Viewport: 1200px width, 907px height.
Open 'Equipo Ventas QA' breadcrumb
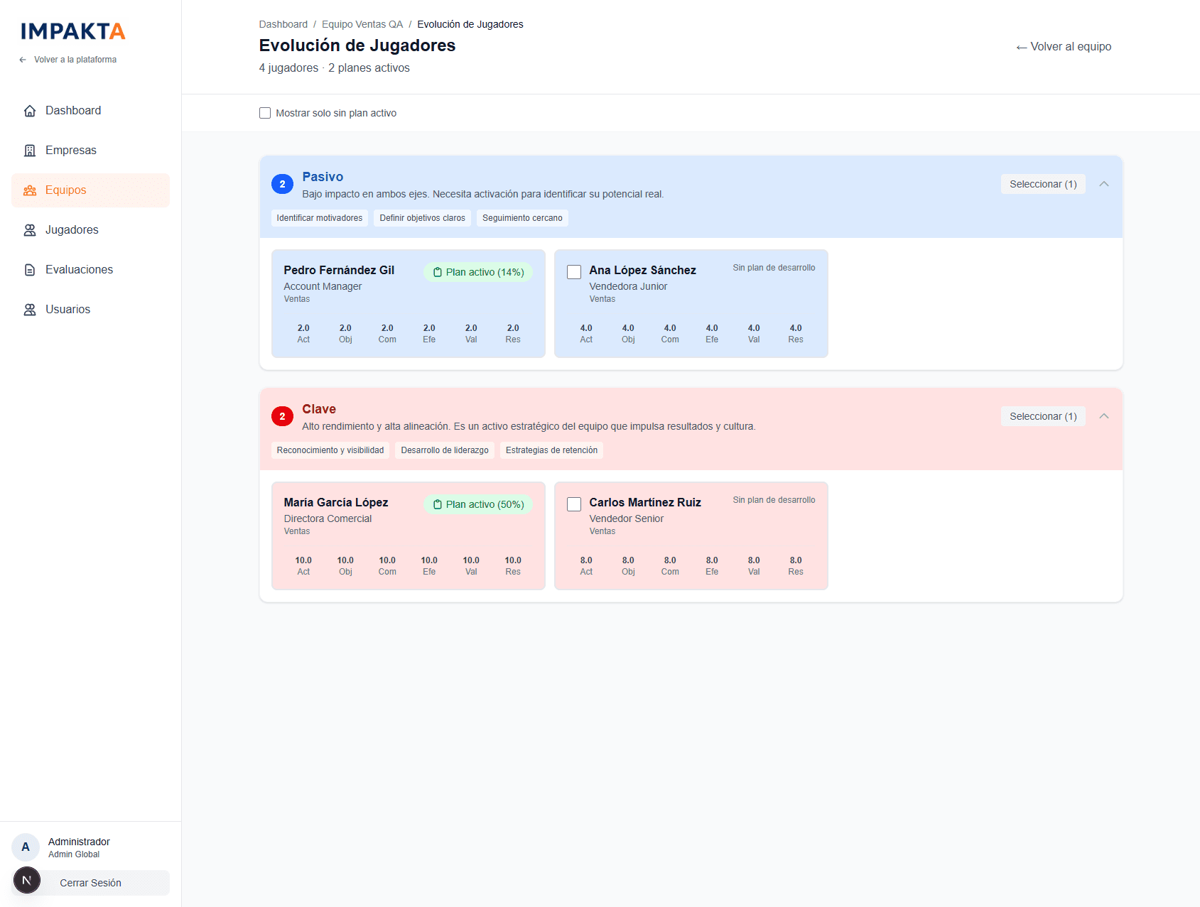coord(362,24)
